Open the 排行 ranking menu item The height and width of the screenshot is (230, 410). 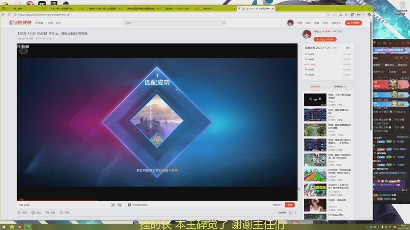[x=58, y=23]
